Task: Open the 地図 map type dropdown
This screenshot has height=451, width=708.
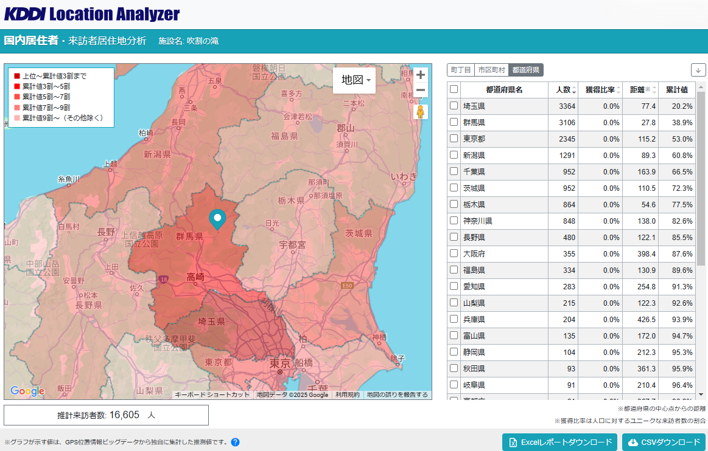Action: click(x=355, y=80)
